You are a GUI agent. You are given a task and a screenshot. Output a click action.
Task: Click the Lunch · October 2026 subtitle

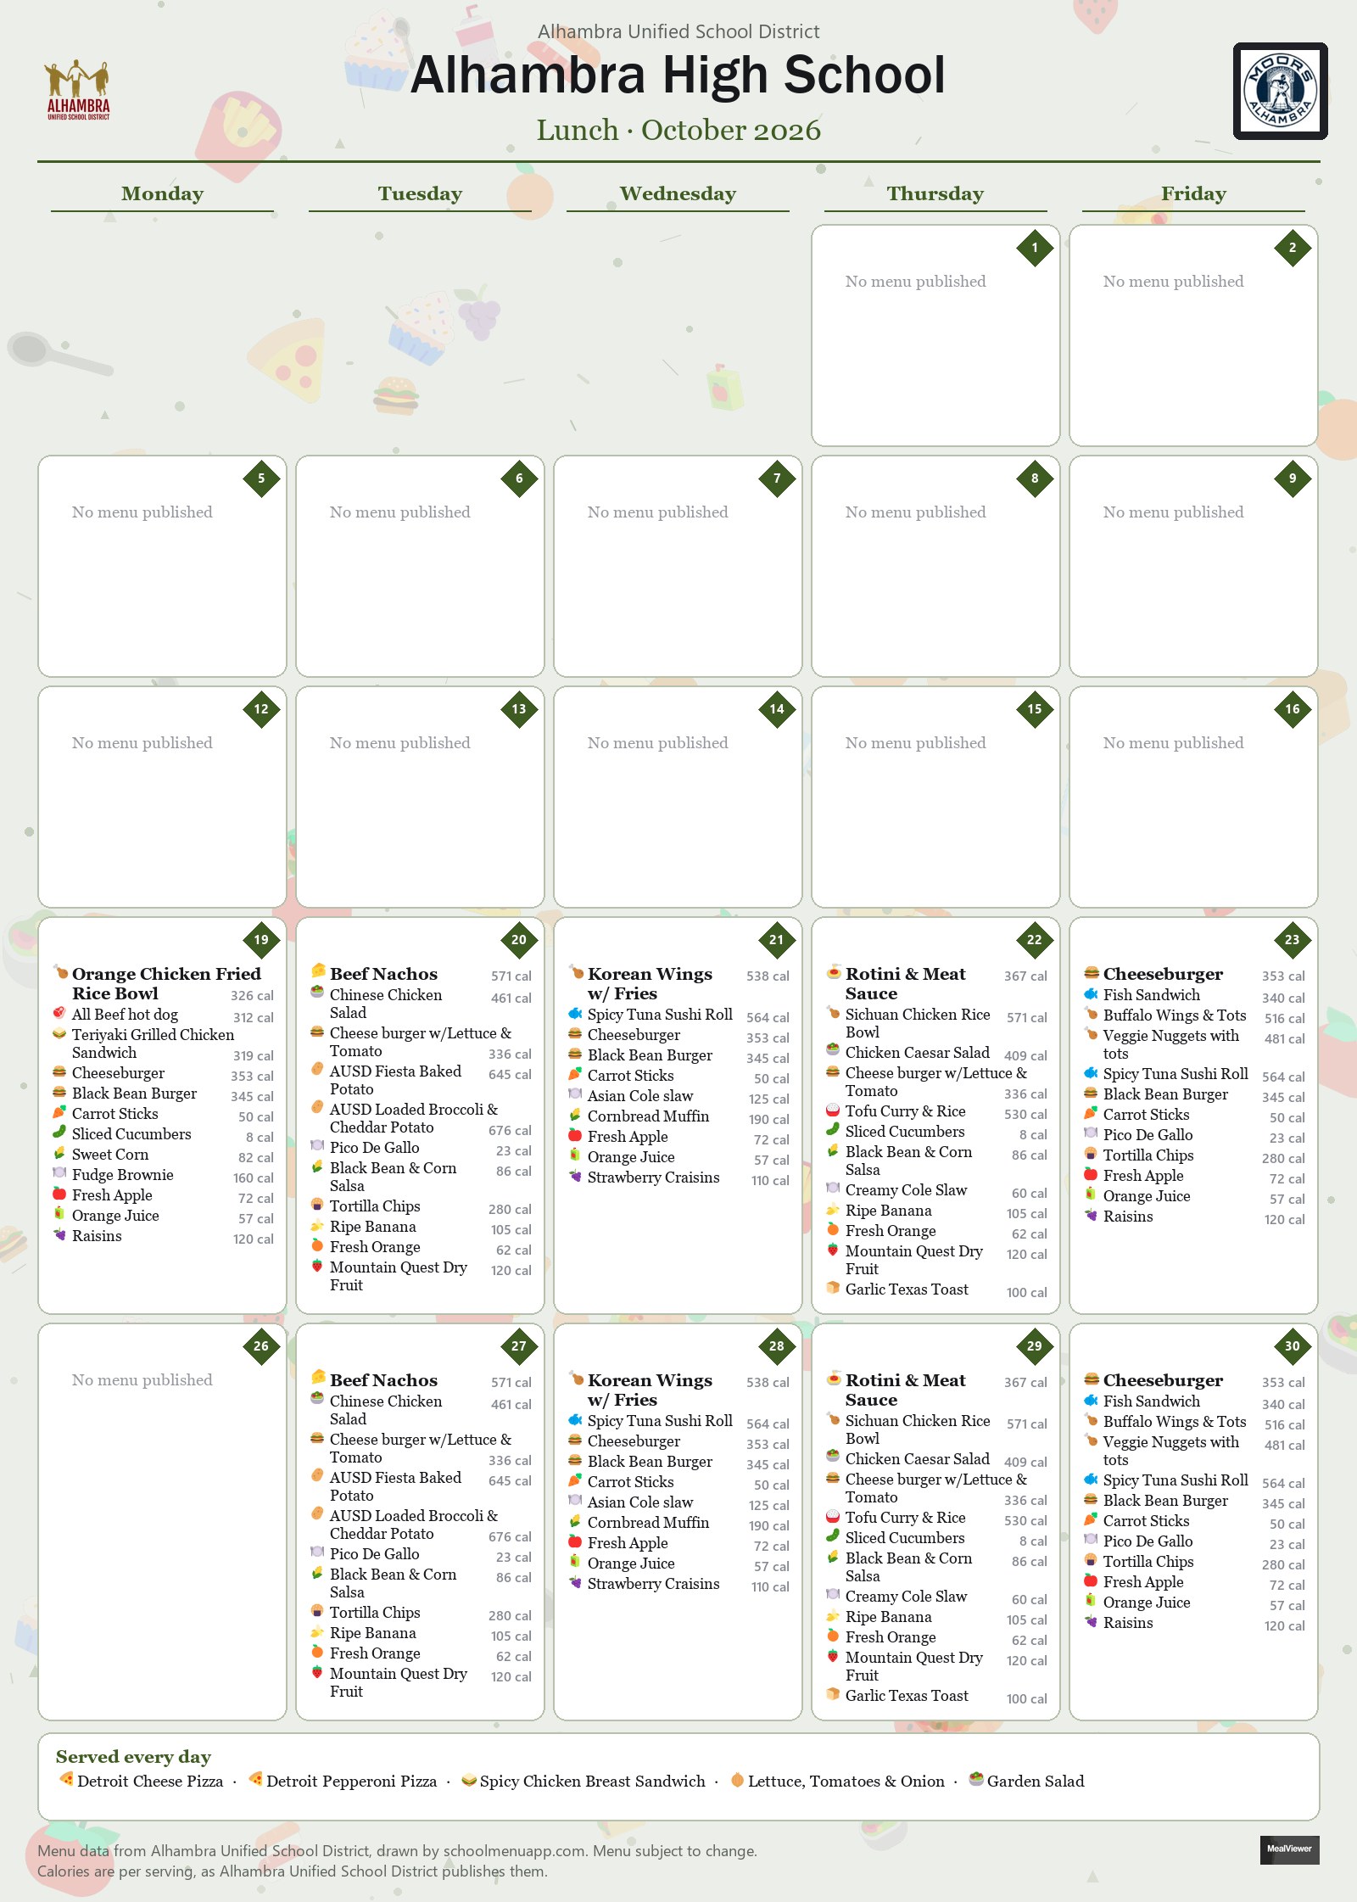coord(678,130)
